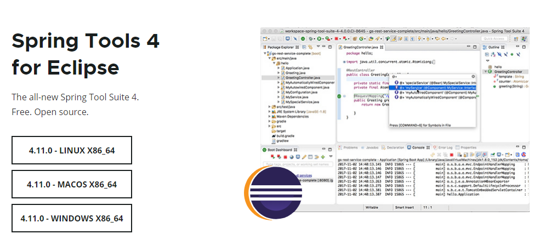Open the Javadoc tab in the bottom panel
551x251 pixels.
tap(370, 147)
